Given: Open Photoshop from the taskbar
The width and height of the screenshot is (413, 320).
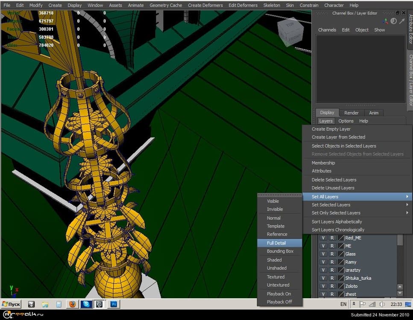Looking at the screenshot, I should point(114,304).
